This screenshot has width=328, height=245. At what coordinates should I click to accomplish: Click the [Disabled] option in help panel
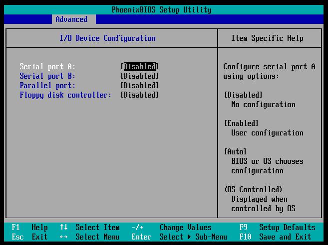click(x=243, y=95)
